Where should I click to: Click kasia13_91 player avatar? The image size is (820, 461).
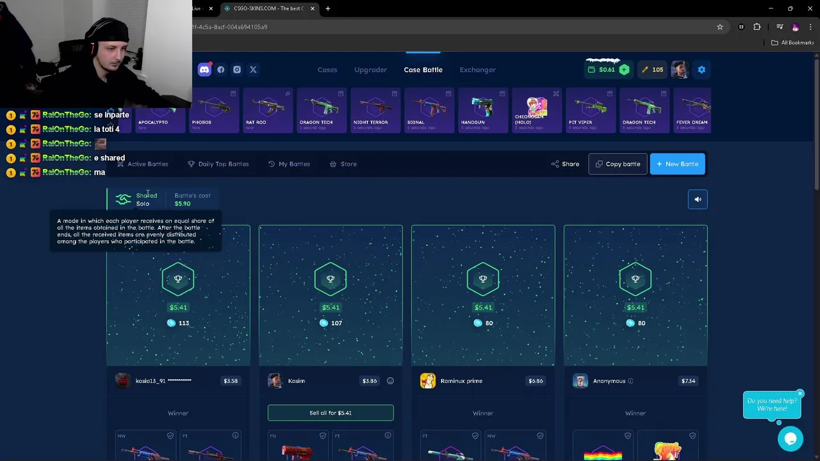tap(122, 381)
